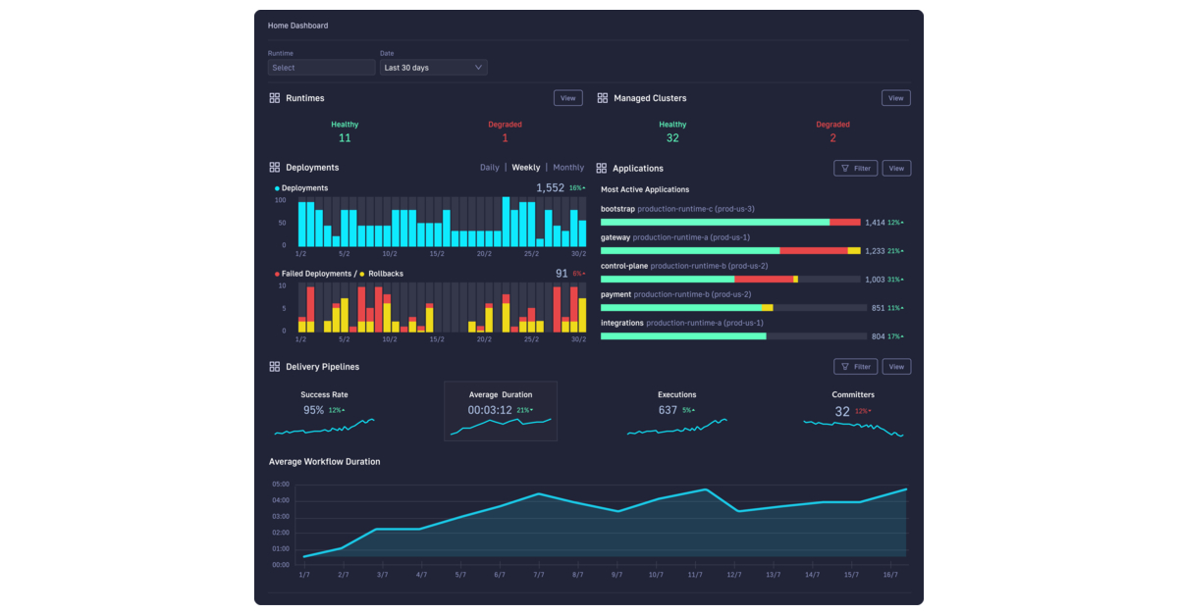The height and width of the screenshot is (615, 1178).
Task: Open the Runtime select dropdown
Action: tap(321, 68)
